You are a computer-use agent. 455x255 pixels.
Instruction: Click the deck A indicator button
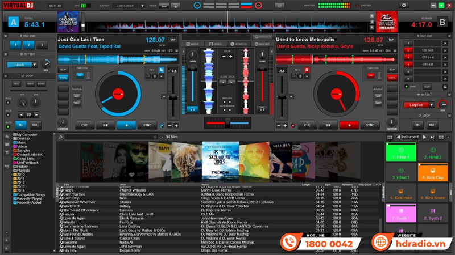click(13, 22)
